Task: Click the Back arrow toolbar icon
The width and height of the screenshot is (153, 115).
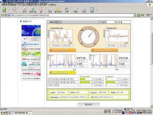Action: [x=4, y=10]
